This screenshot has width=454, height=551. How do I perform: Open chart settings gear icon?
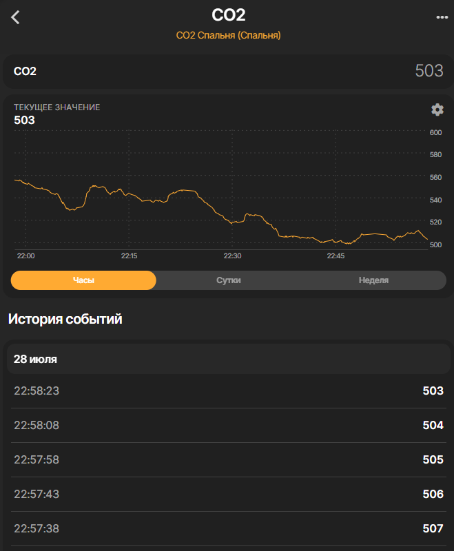coord(437,110)
